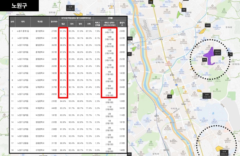Click the green zone near 상계5동

[x=179, y=15]
